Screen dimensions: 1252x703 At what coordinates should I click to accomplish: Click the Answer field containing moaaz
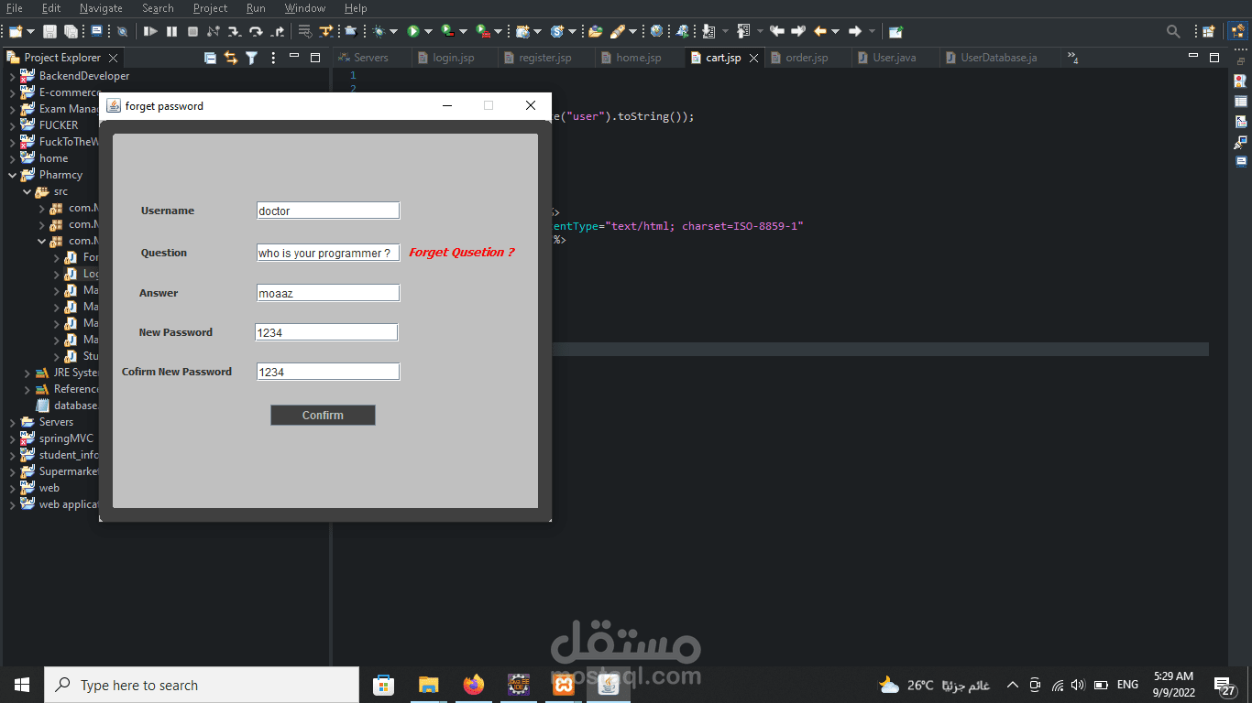point(328,293)
